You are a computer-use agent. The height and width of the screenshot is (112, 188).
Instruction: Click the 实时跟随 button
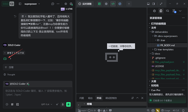[x=85, y=4]
